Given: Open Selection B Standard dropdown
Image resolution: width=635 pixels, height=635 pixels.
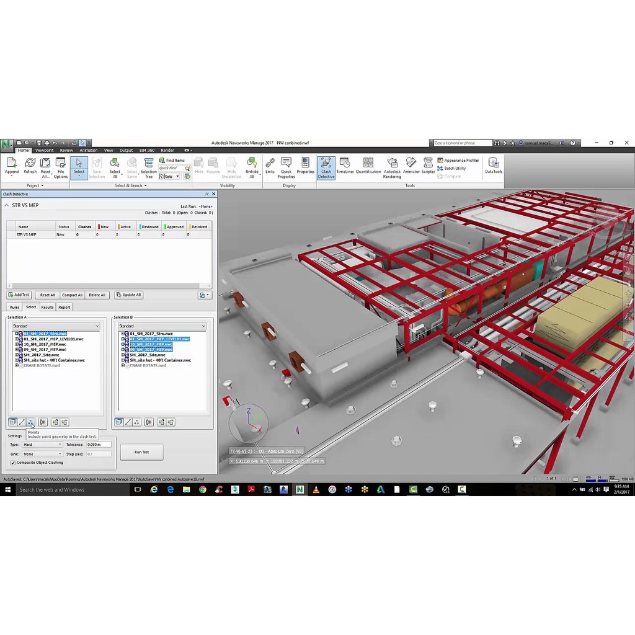Looking at the screenshot, I should tap(162, 326).
